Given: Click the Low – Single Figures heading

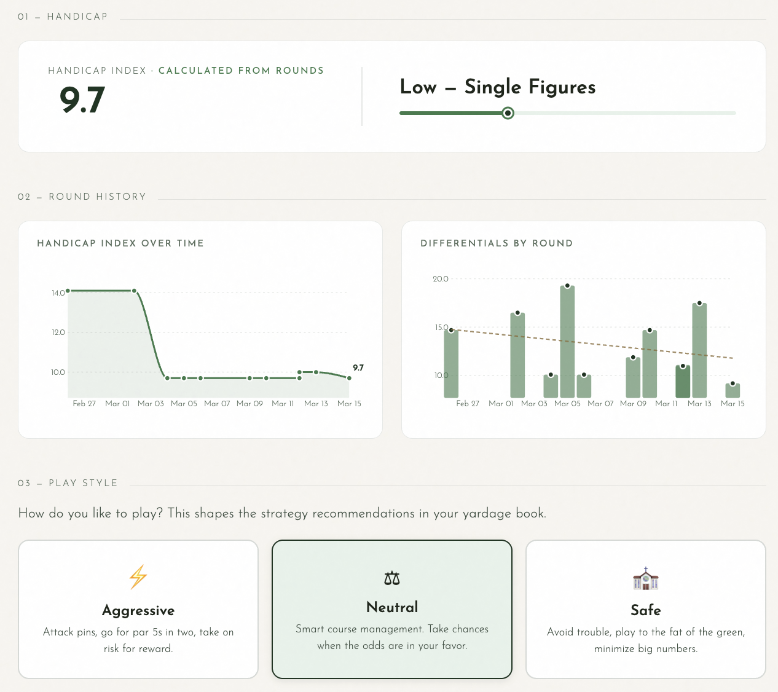Looking at the screenshot, I should coord(498,87).
